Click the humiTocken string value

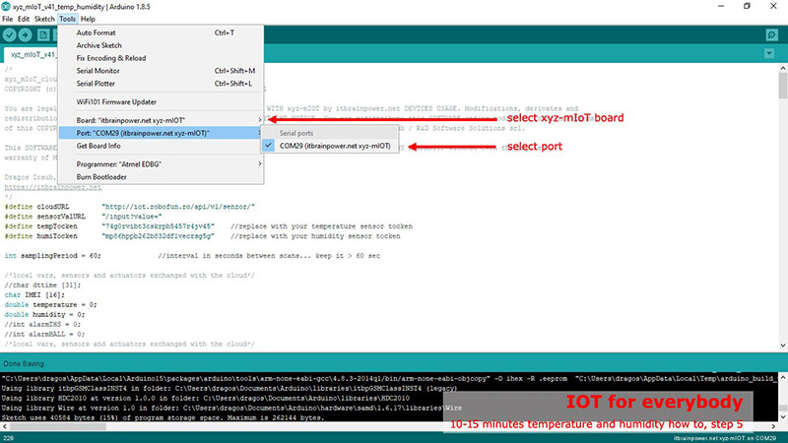point(158,236)
